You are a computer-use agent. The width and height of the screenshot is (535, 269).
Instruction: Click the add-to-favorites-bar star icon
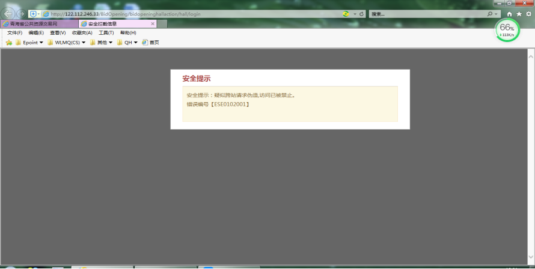8,43
